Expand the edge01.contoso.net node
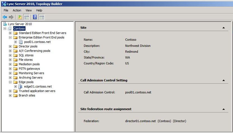 [x=15, y=86]
